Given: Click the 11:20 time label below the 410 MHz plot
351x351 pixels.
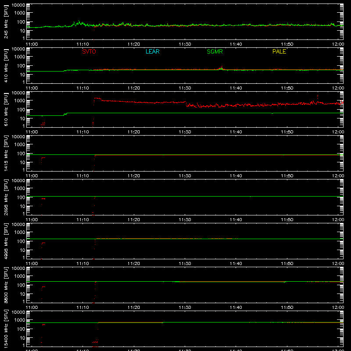Looking at the screenshot, I should [x=134, y=88].
